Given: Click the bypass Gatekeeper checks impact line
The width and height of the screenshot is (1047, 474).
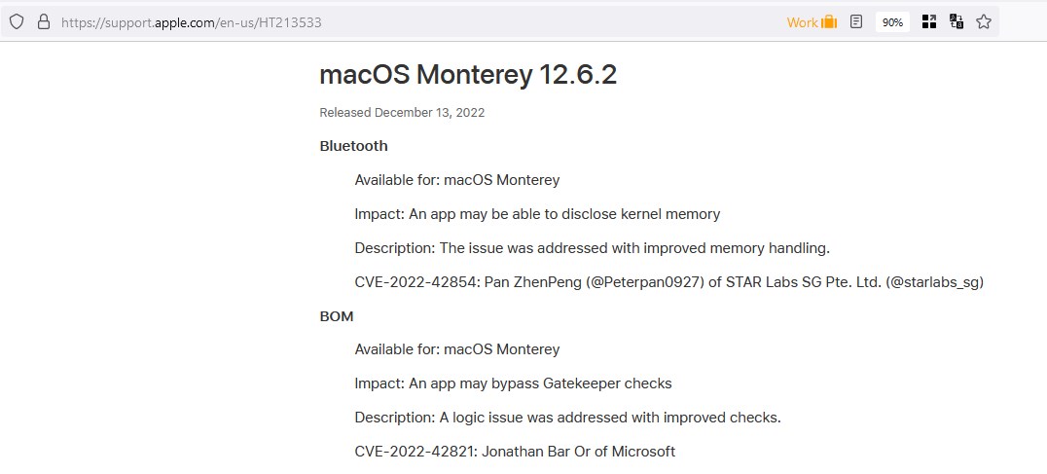Looking at the screenshot, I should tap(513, 383).
